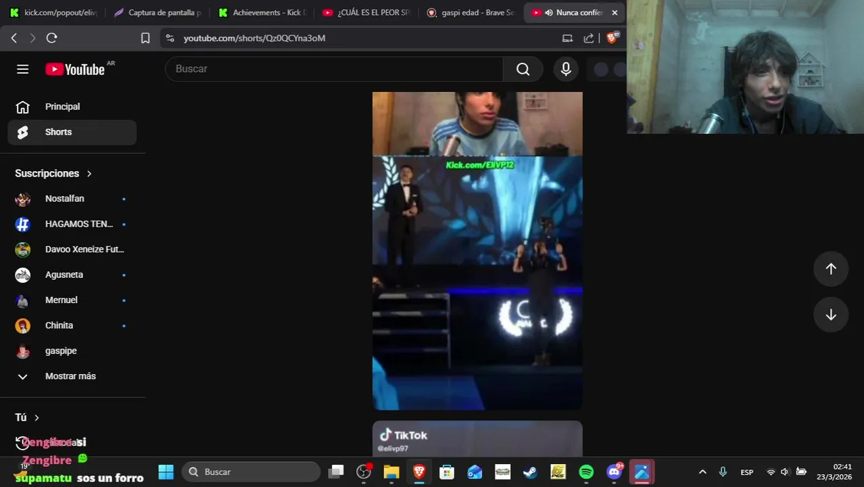Switch to the Achievements - Kick tab
This screenshot has width=864, height=487.
[262, 13]
